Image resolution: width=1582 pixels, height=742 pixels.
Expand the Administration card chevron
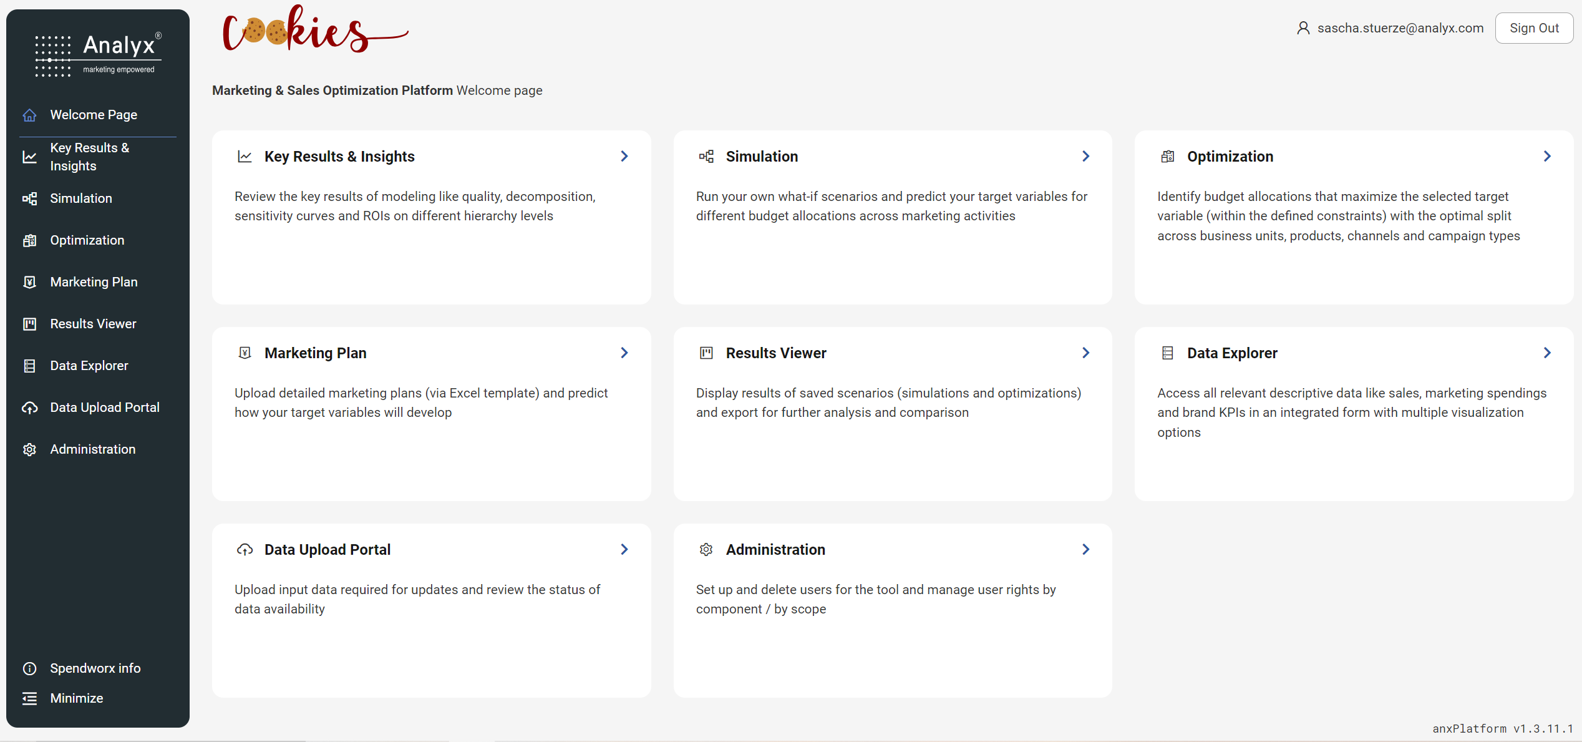(x=1086, y=549)
